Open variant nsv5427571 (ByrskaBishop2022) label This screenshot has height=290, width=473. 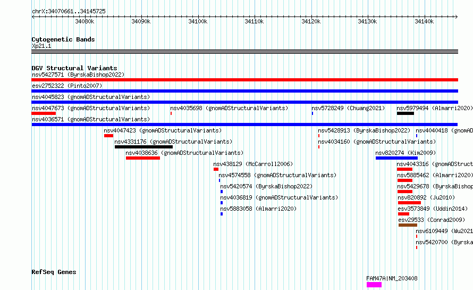(78, 74)
